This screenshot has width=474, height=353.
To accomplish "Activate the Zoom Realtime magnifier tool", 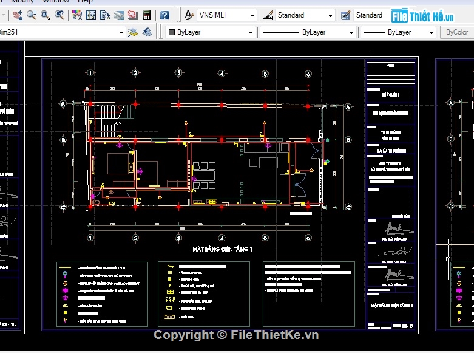I will 32,15.
